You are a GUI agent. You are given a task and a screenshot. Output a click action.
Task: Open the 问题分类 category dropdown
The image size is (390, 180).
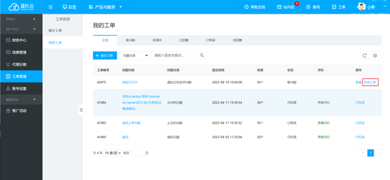pyautogui.click(x=135, y=55)
